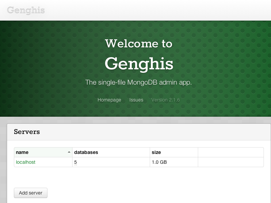The width and height of the screenshot is (271, 203).
Task: Click the Add server button
Action: coord(30,193)
